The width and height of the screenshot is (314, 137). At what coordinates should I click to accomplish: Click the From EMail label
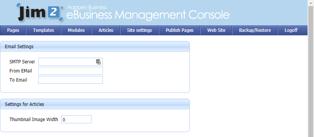pos(21,71)
